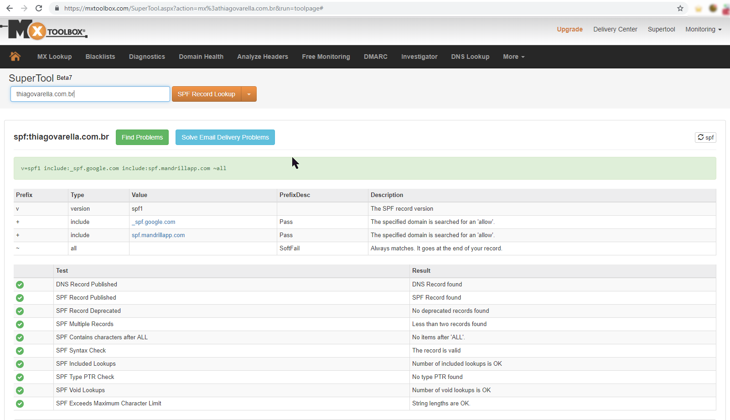Run the SPF Record Lookup button
The image size is (730, 420).
[x=207, y=94]
